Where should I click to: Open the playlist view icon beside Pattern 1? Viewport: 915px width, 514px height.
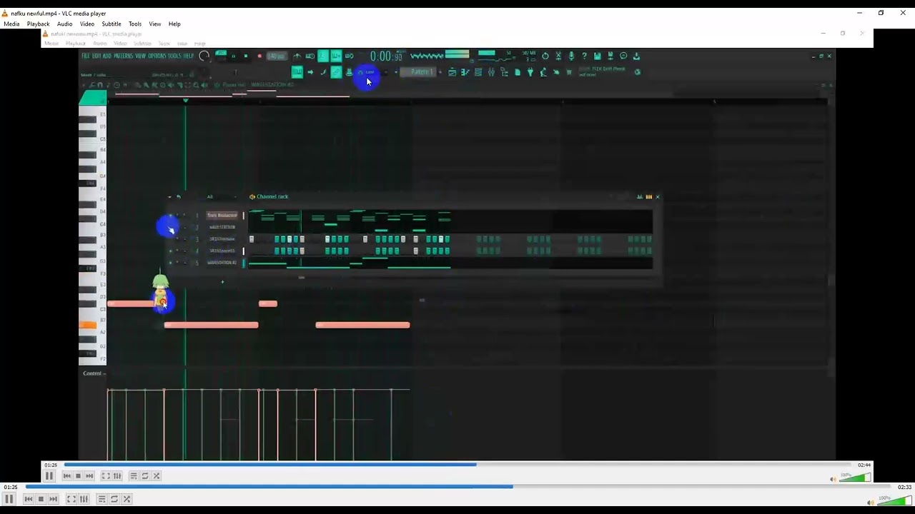pos(452,72)
